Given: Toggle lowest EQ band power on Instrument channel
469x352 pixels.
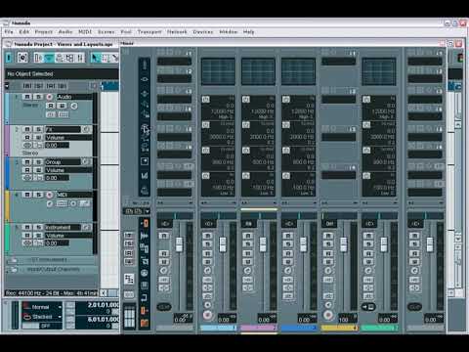Looking at the screenshot, I should click(x=366, y=176).
